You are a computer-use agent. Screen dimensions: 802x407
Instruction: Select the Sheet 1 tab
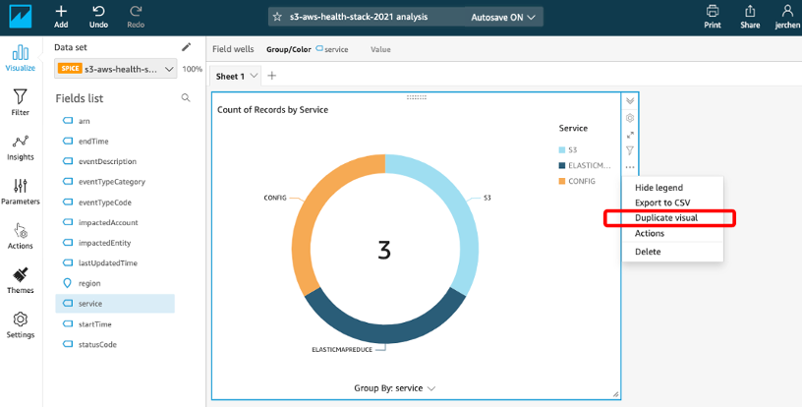click(x=230, y=76)
